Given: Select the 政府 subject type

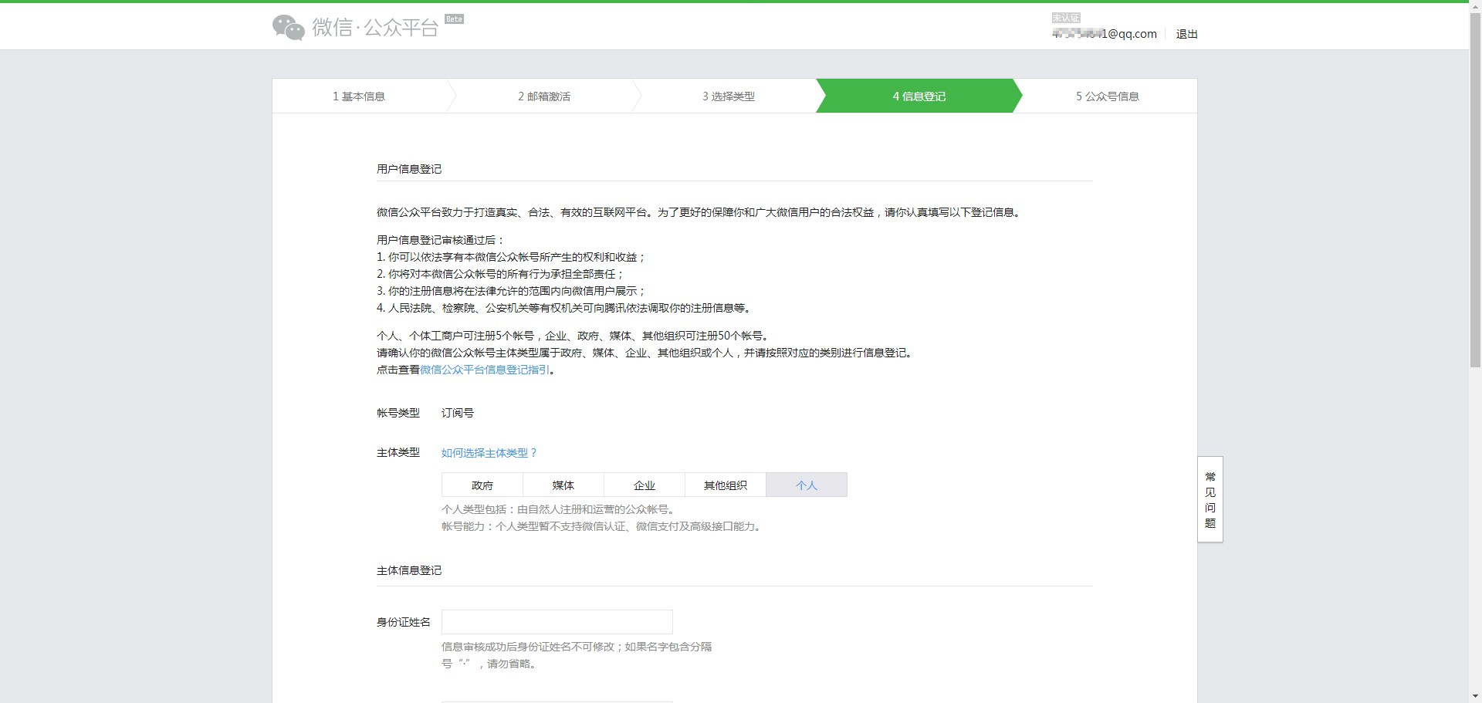Looking at the screenshot, I should pos(481,485).
